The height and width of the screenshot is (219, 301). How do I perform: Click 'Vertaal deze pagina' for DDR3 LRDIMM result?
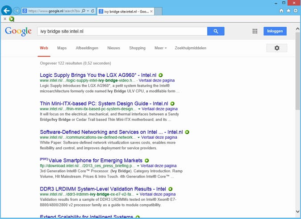click(x=158, y=194)
